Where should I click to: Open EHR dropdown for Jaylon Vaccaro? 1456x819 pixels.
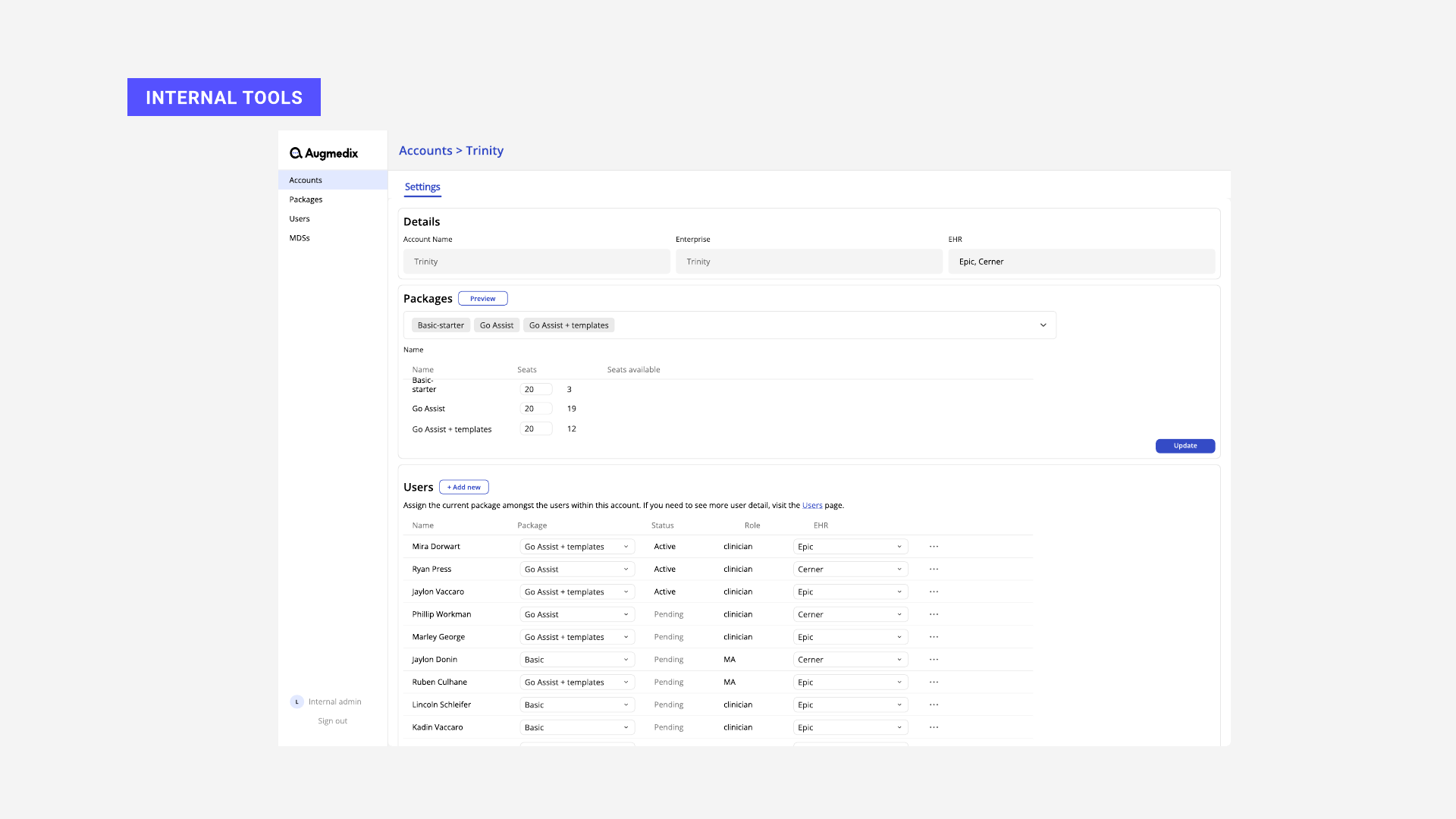[x=850, y=592]
